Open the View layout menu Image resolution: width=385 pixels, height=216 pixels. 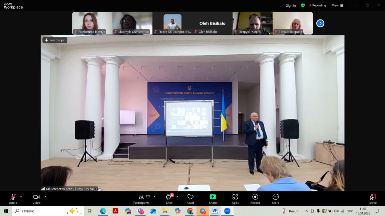(x=337, y=5)
